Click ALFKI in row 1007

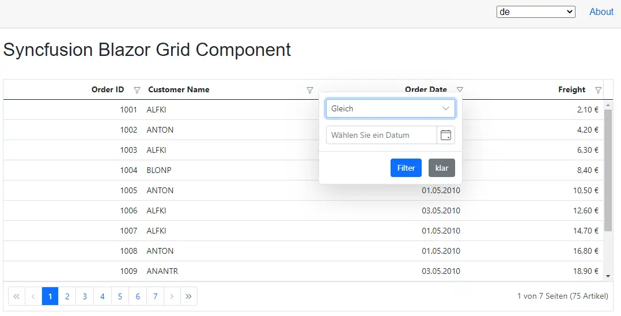(157, 231)
